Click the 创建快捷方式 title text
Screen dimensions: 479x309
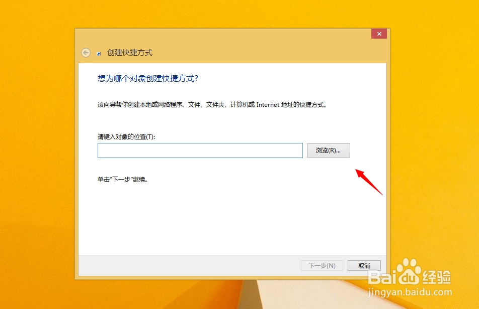coord(128,52)
